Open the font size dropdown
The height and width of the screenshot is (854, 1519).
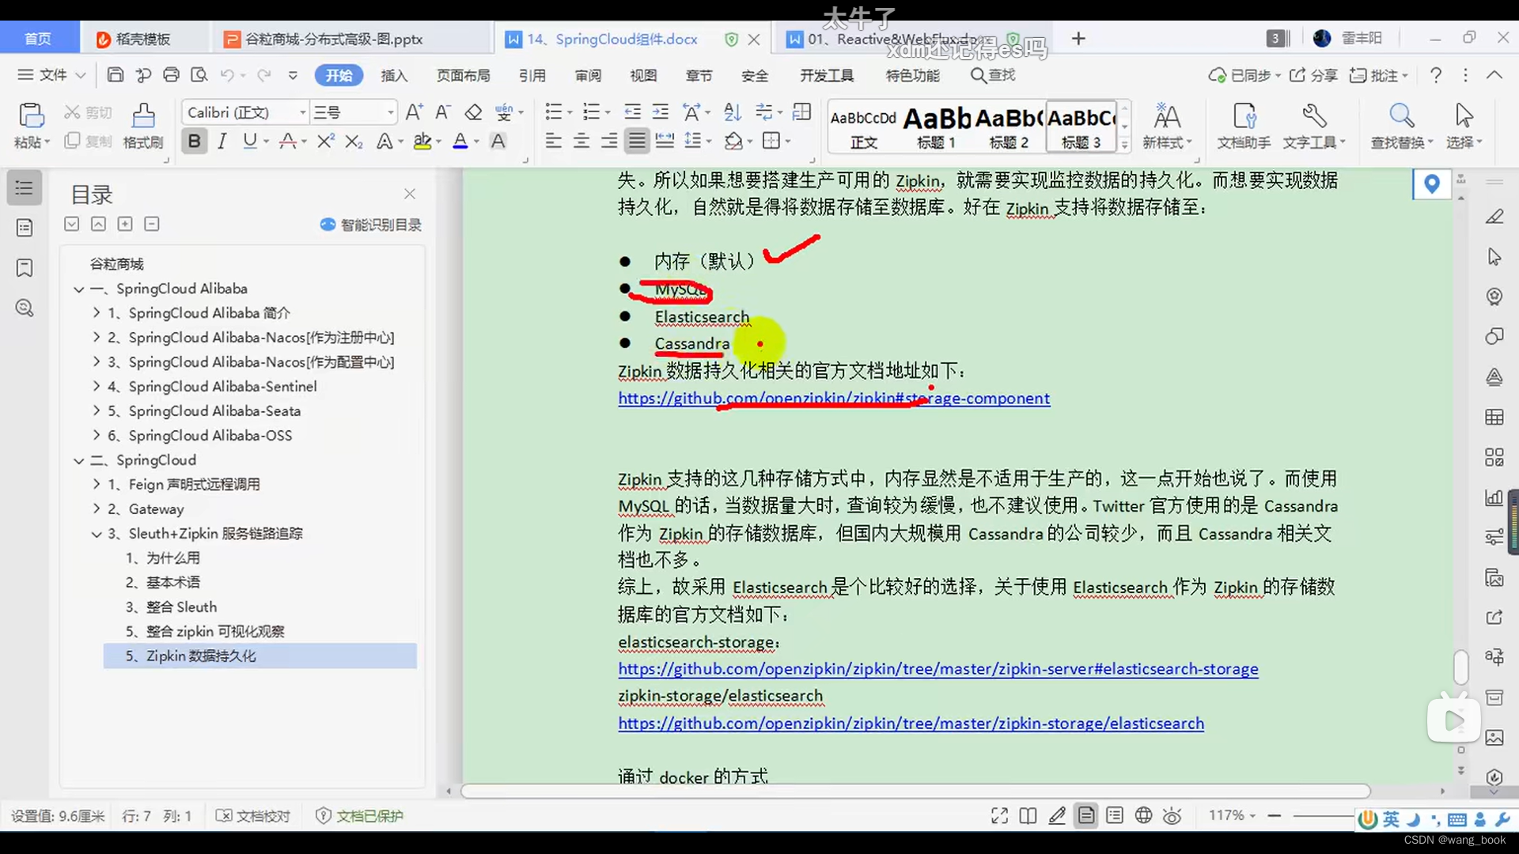coord(390,112)
